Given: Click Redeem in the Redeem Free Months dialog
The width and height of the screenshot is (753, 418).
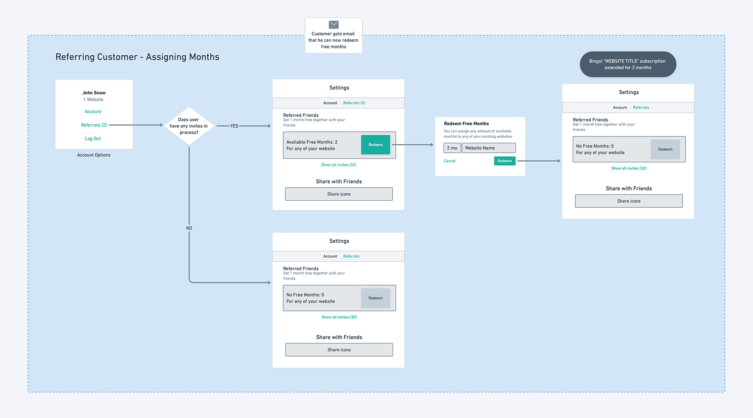Looking at the screenshot, I should 505,161.
